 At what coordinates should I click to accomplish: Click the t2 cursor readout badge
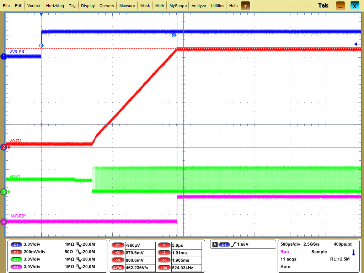tap(164, 252)
